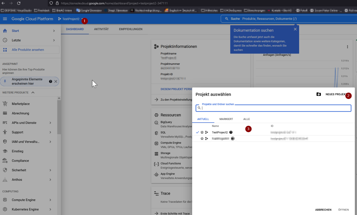357x215 pixels.
Task: Click the sidebar scrollbar up arrow
Action: pyautogui.click(x=59, y=98)
